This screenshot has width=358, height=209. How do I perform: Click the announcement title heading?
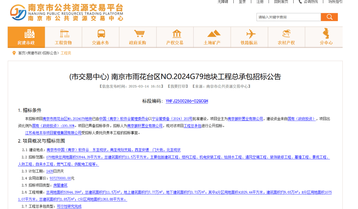[175, 77]
